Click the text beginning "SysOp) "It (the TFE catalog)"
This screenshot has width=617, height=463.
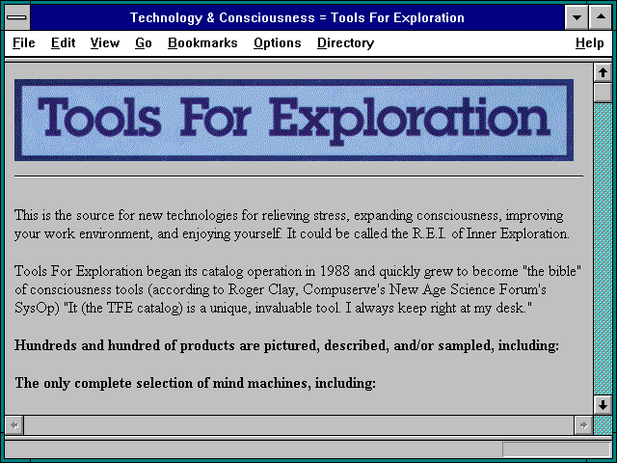click(273, 308)
